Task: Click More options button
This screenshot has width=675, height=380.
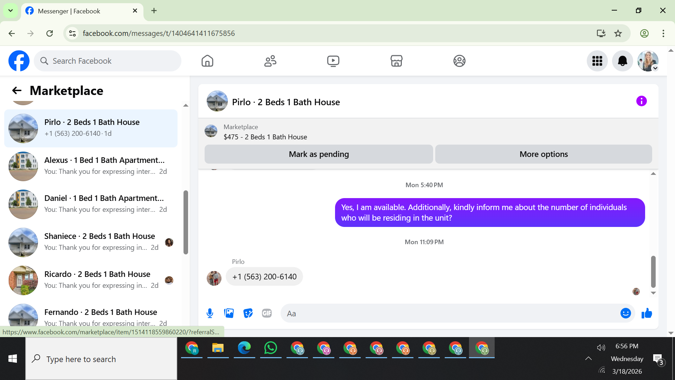Action: pyautogui.click(x=544, y=154)
